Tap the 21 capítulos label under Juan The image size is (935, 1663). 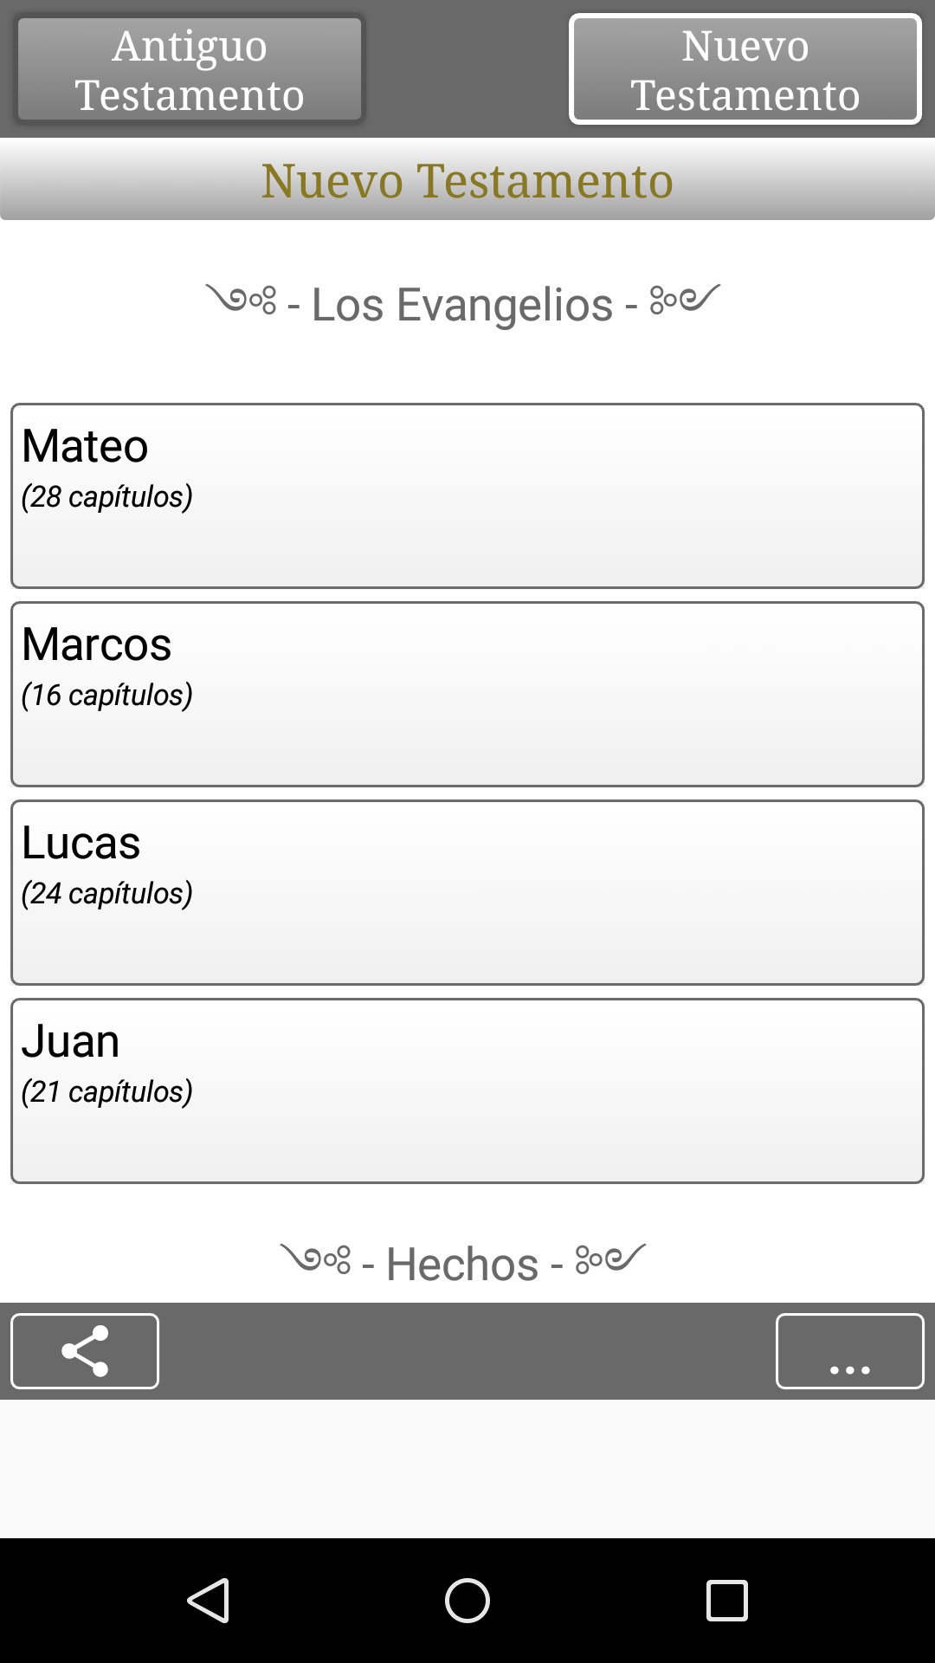coord(107,1092)
